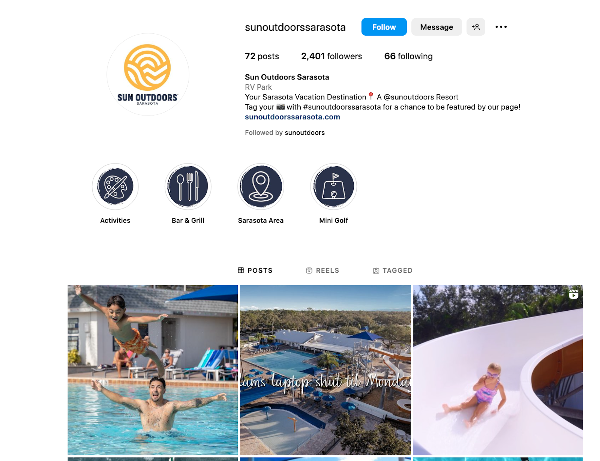The height and width of the screenshot is (461, 600).
Task: Open the aerial pool view post
Action: tap(325, 370)
